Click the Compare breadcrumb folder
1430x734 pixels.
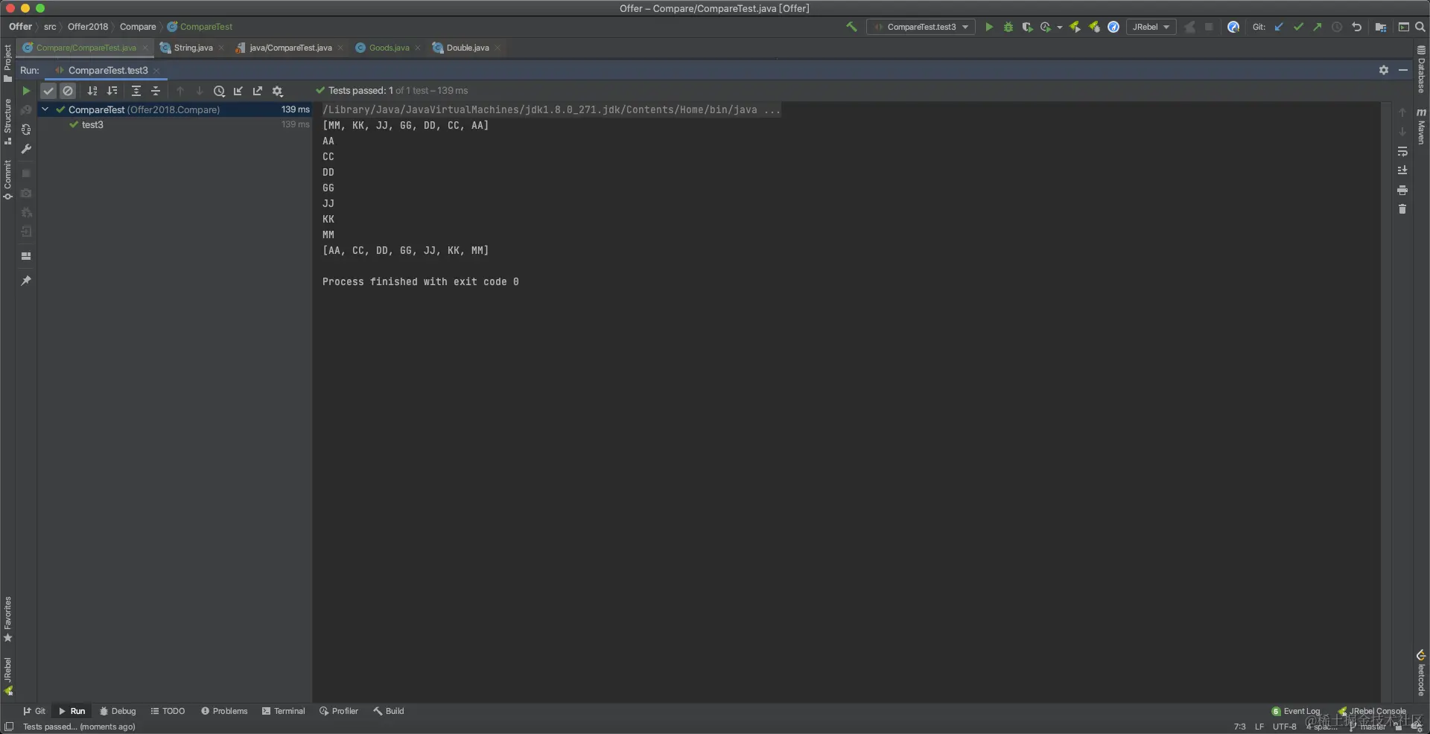click(138, 27)
